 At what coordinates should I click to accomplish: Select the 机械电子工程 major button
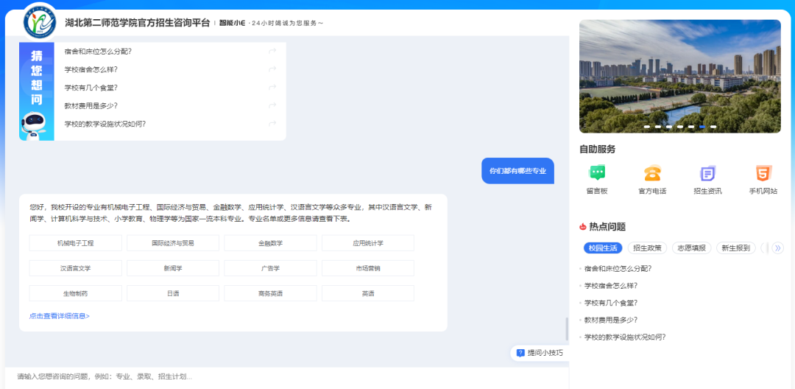point(76,243)
